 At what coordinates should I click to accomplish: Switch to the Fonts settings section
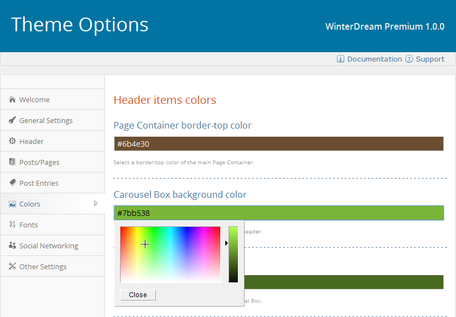30,225
